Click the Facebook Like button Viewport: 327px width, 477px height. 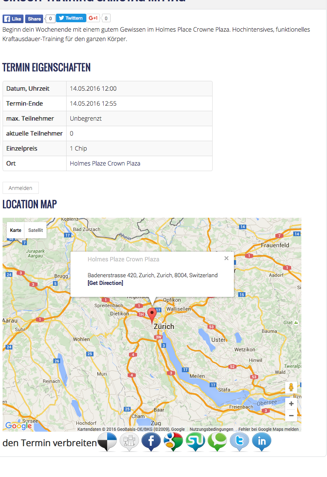[13, 19]
